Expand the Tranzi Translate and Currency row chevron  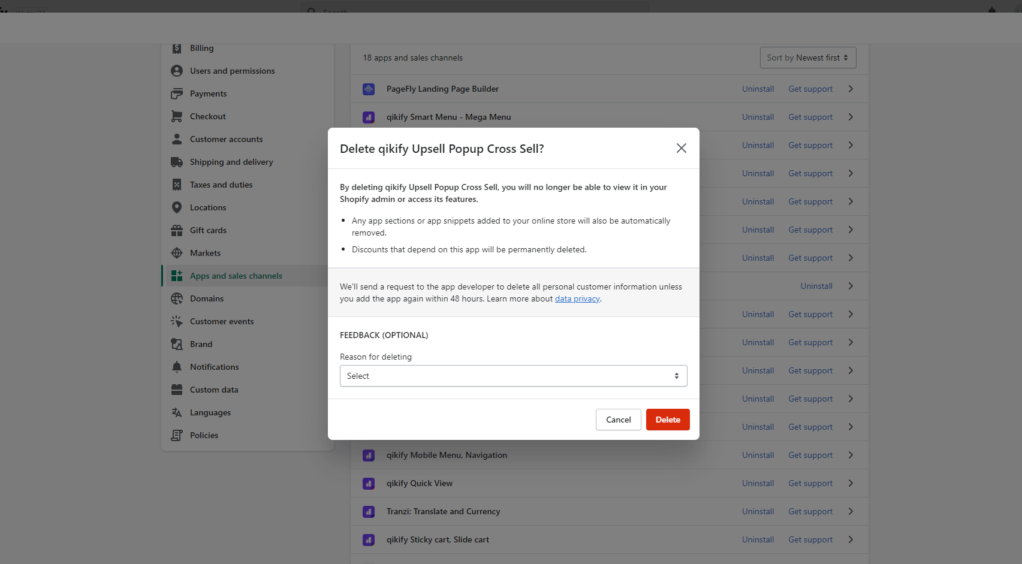(851, 511)
